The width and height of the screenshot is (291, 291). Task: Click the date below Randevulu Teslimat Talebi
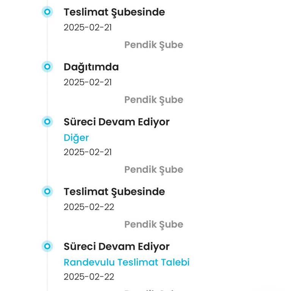[x=89, y=277]
